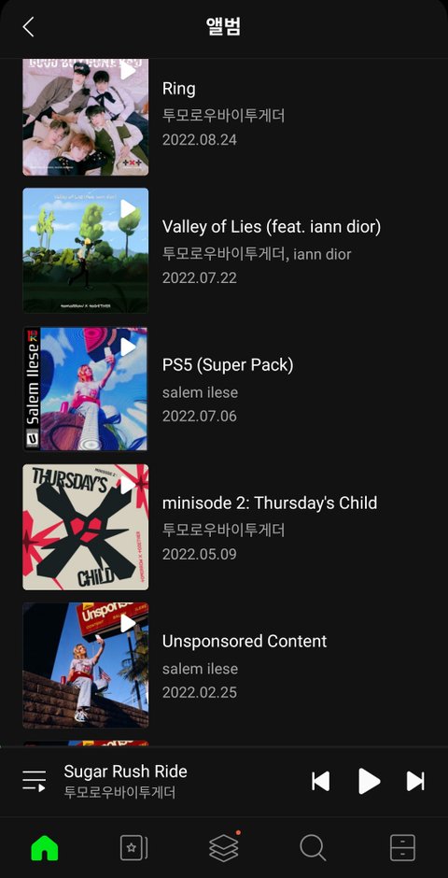
Task: Play minisode 2: Thursday's Child from cover
Action: coord(128,485)
